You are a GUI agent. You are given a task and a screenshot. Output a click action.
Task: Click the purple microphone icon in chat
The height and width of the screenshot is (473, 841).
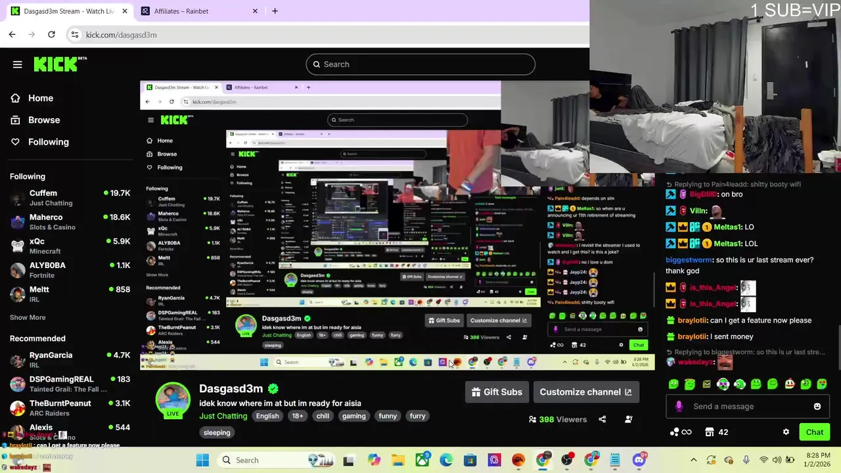[x=679, y=407]
